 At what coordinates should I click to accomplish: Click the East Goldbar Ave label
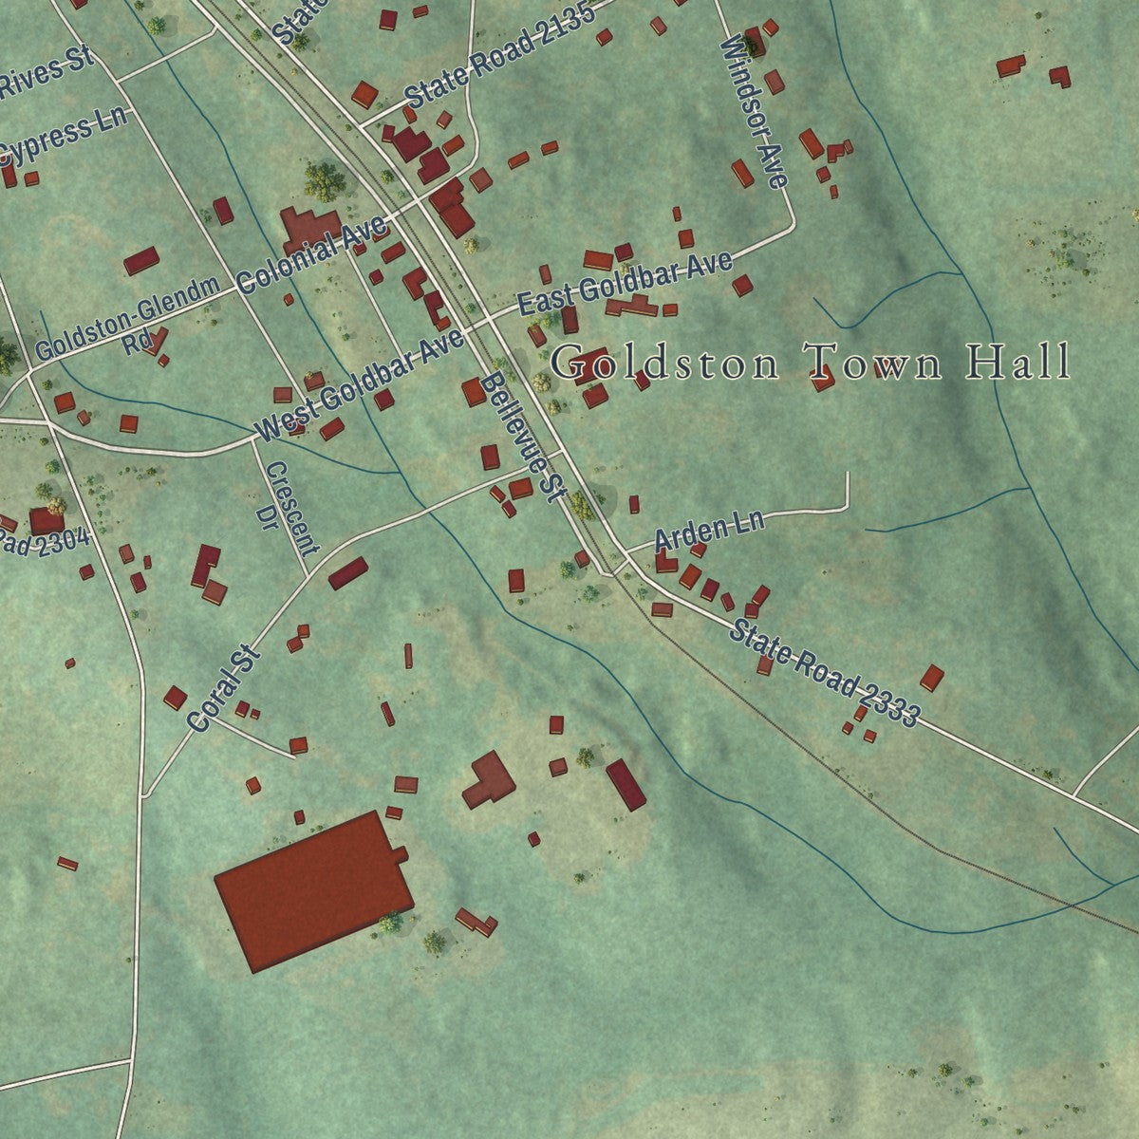click(x=625, y=282)
